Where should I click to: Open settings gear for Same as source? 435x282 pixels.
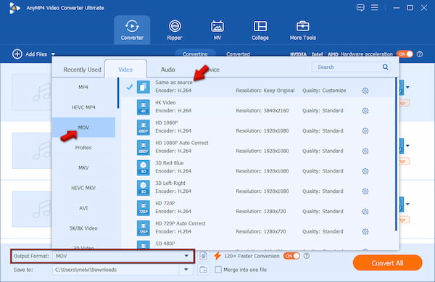coord(365,91)
